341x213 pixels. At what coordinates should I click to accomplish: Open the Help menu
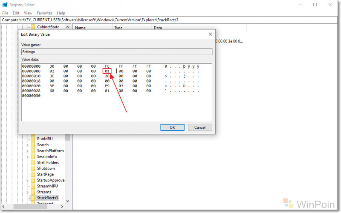[61, 13]
